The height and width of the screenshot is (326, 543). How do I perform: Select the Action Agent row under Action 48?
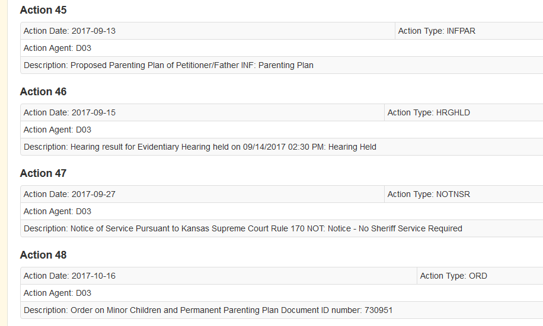point(58,293)
